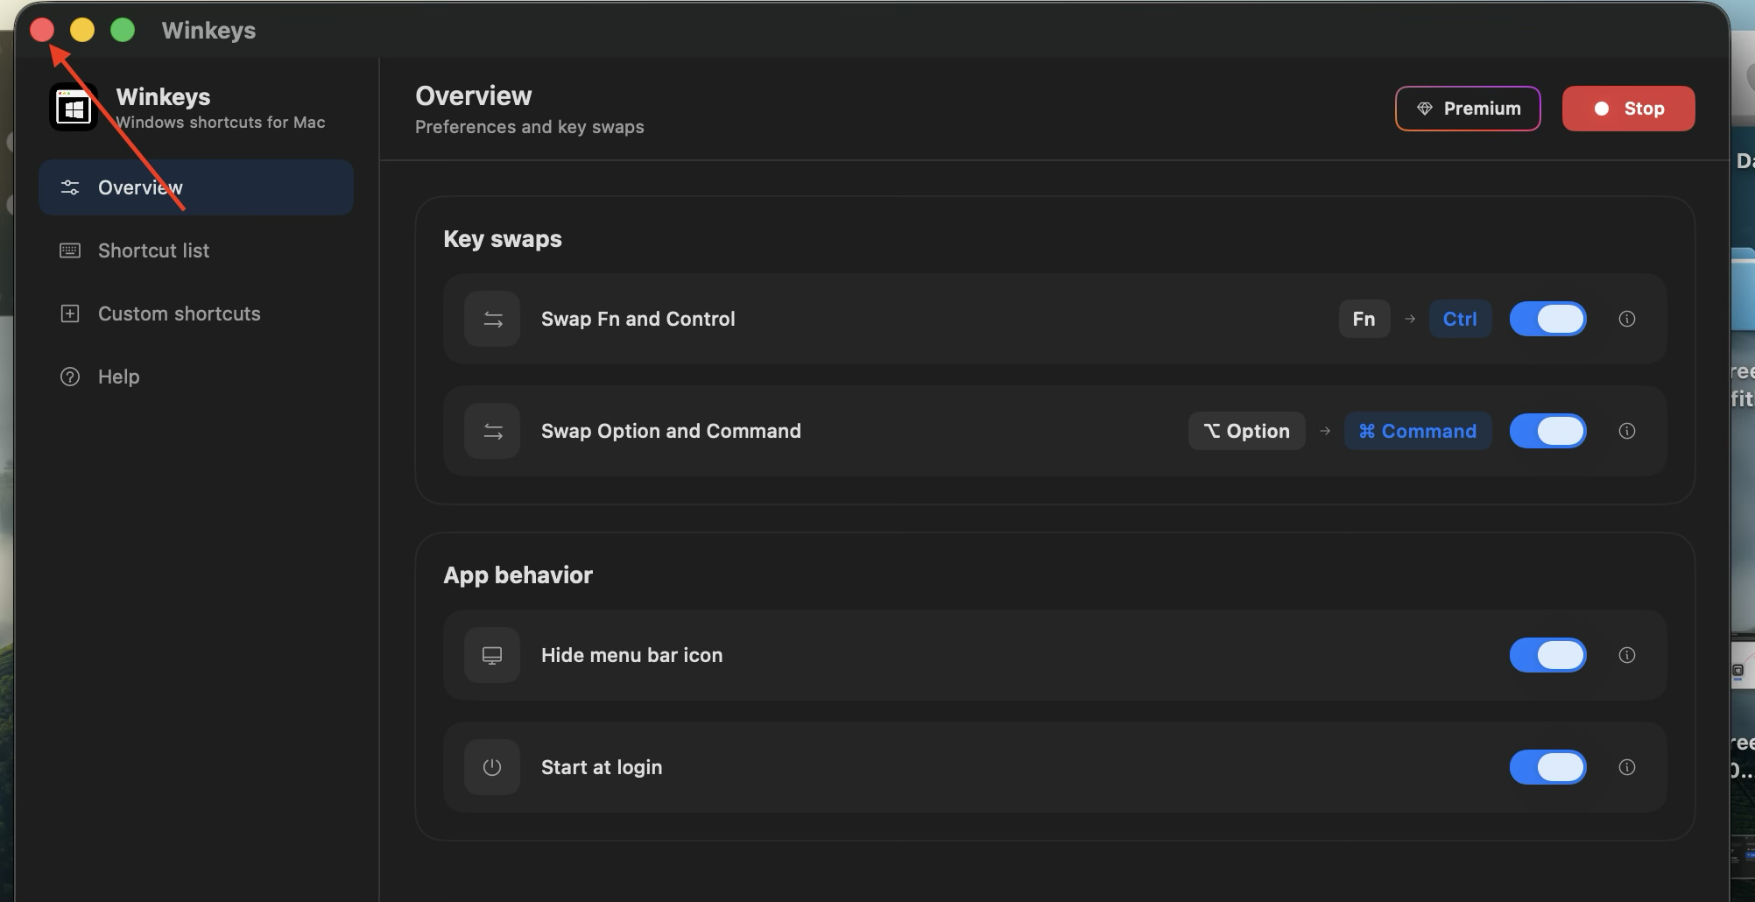Click the Help question mark icon

coord(70,377)
